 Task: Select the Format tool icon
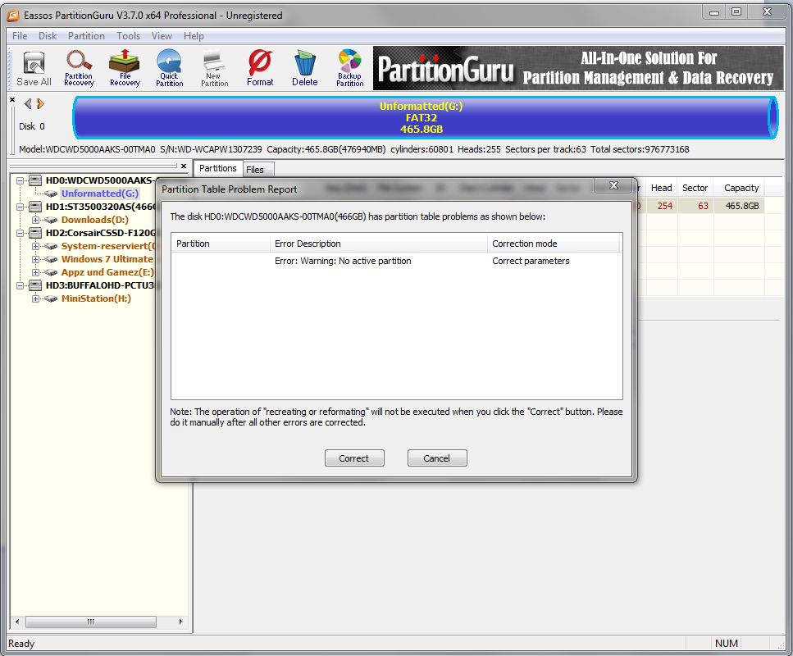260,69
